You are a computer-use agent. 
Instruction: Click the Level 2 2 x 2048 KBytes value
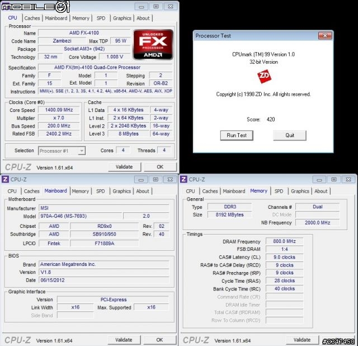pos(129,126)
